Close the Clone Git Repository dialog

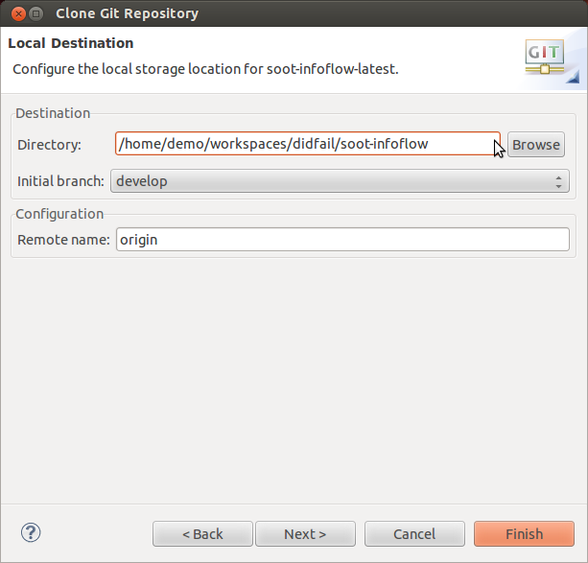pyautogui.click(x=14, y=13)
